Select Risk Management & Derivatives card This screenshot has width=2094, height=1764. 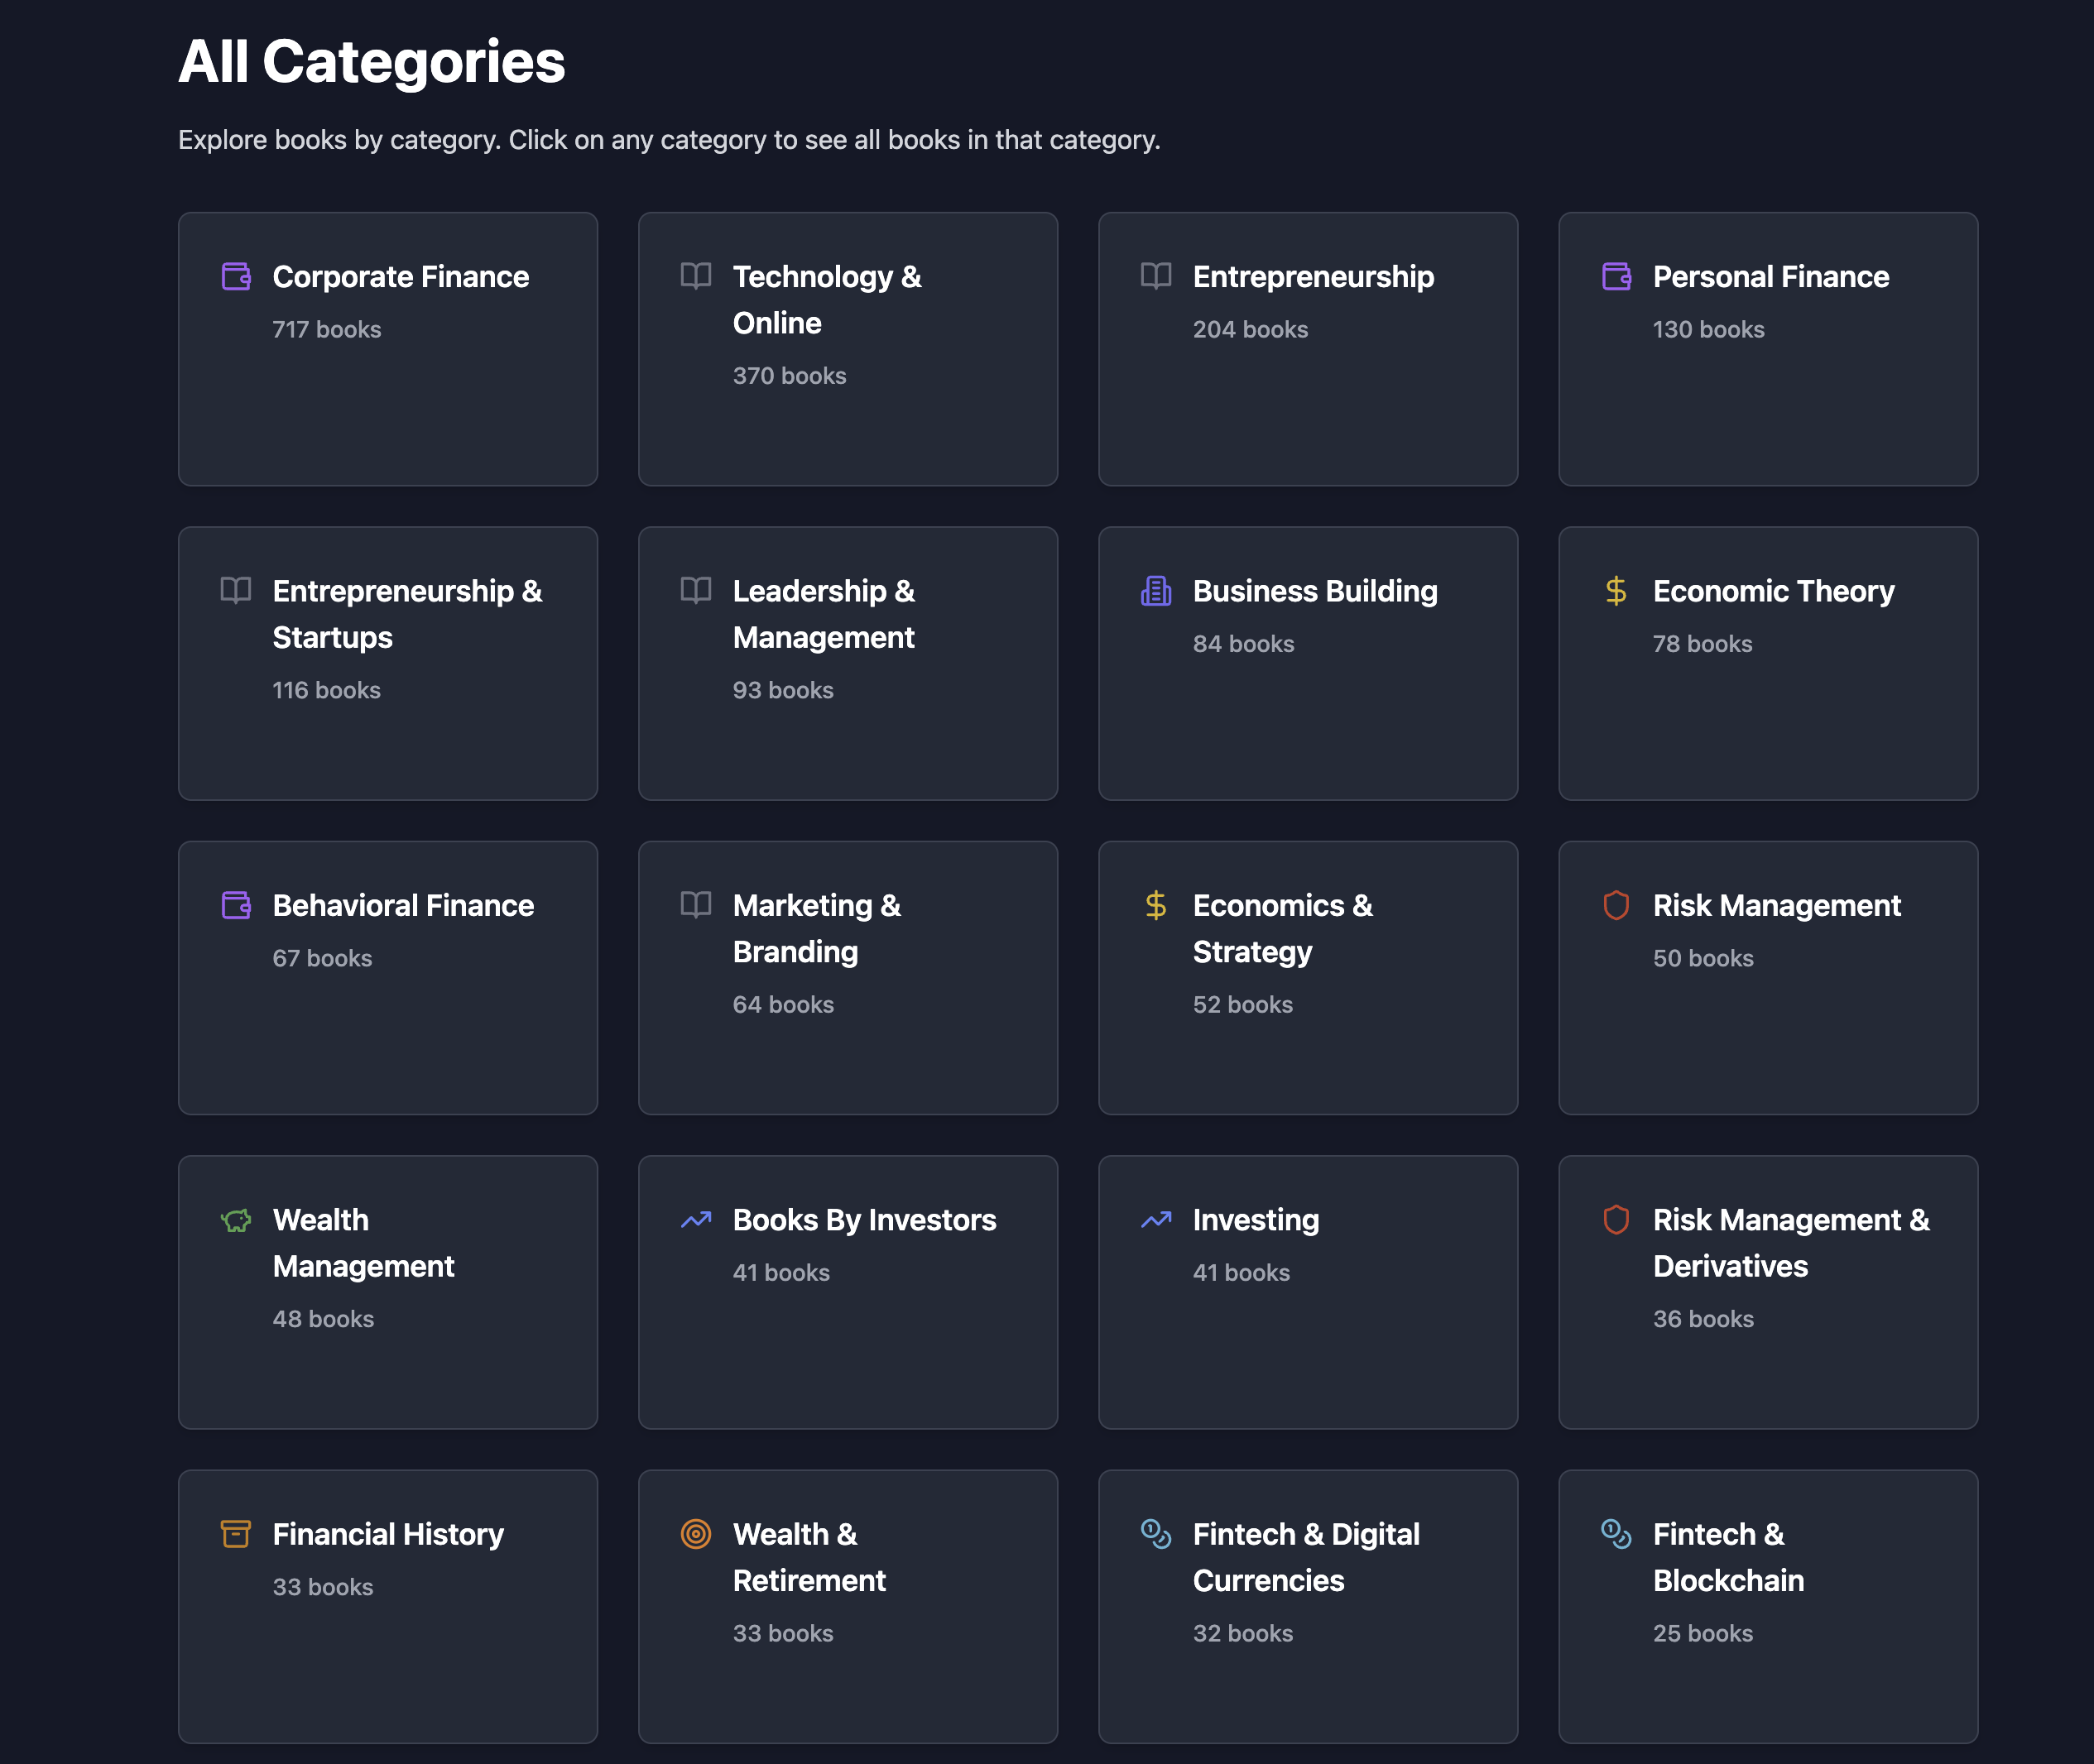[x=1767, y=1291]
